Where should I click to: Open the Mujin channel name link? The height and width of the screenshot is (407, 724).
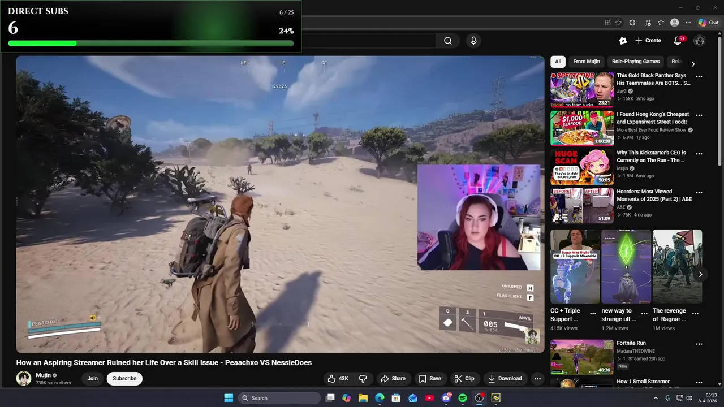coord(44,375)
